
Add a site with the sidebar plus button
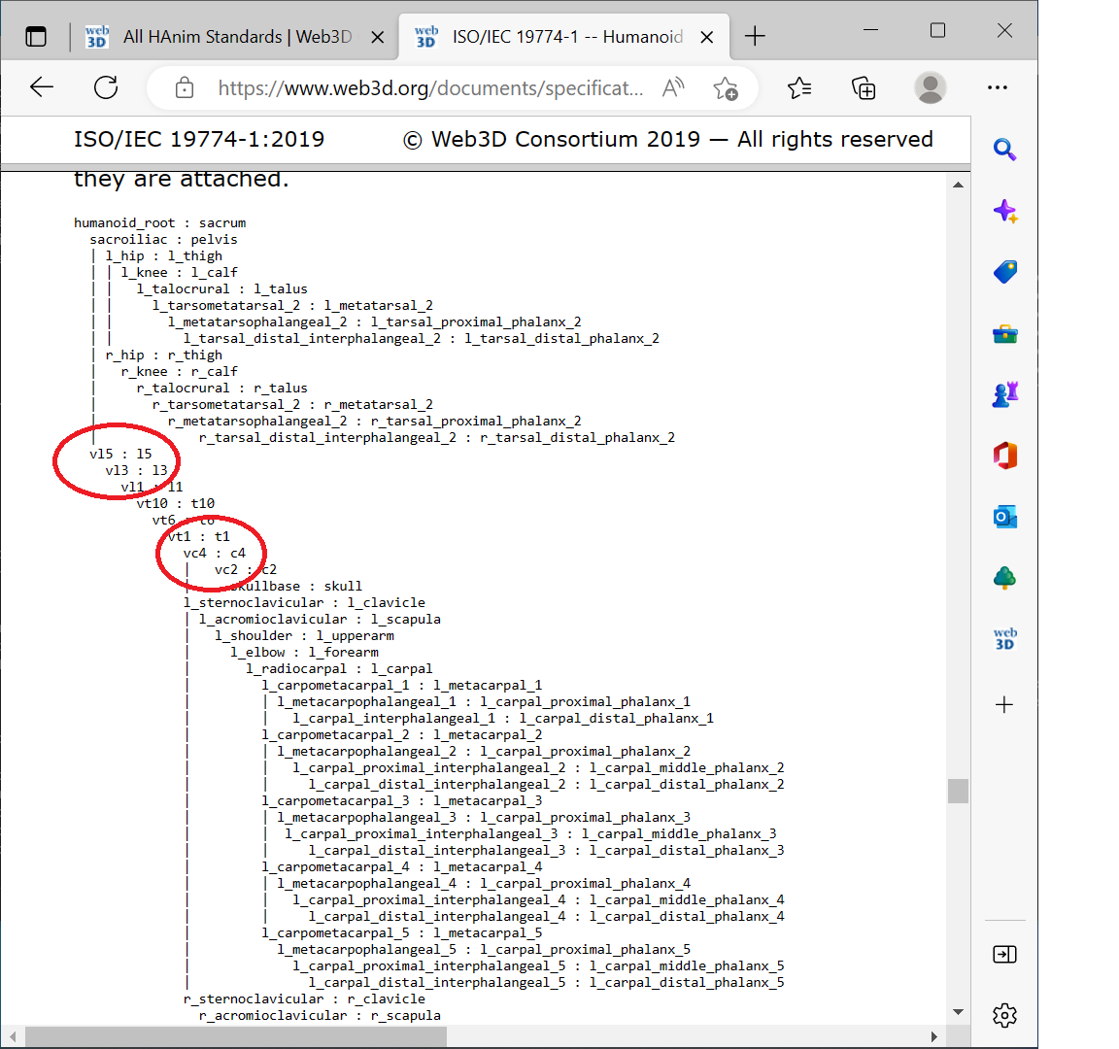click(x=1004, y=704)
